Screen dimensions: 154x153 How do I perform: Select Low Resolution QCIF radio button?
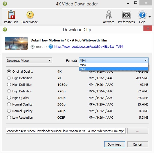(x=9, y=118)
